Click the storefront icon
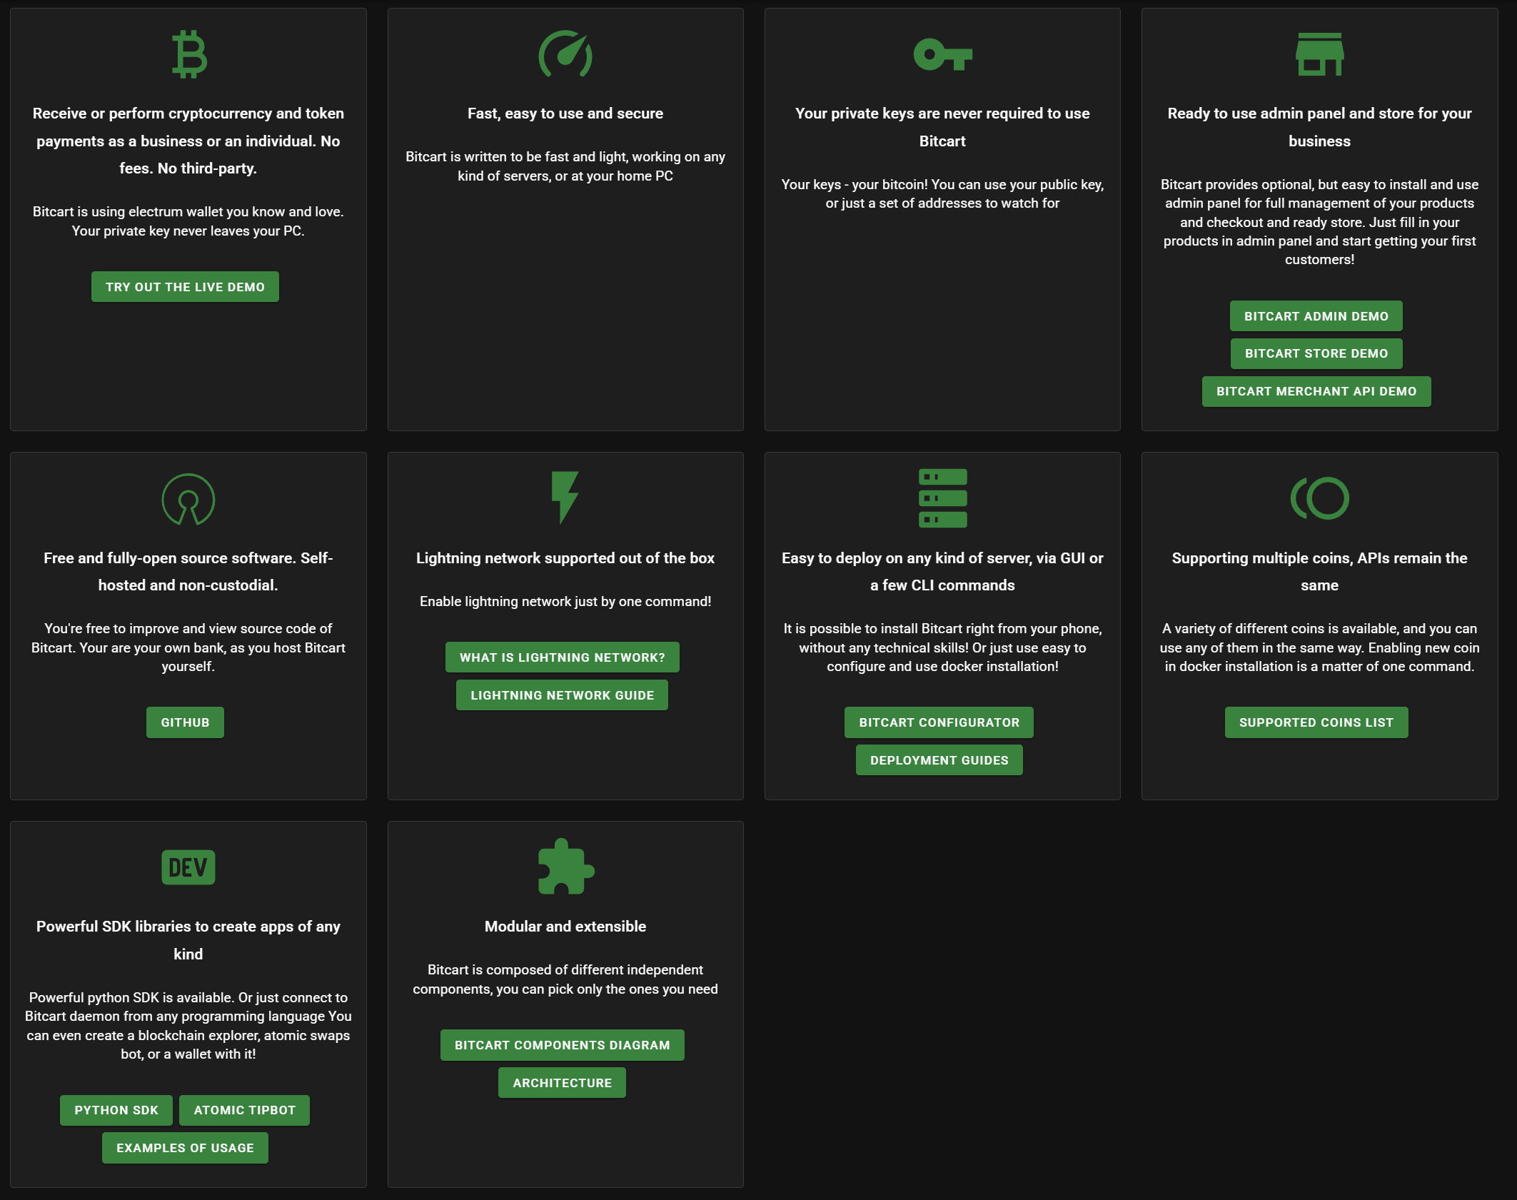 [x=1319, y=54]
